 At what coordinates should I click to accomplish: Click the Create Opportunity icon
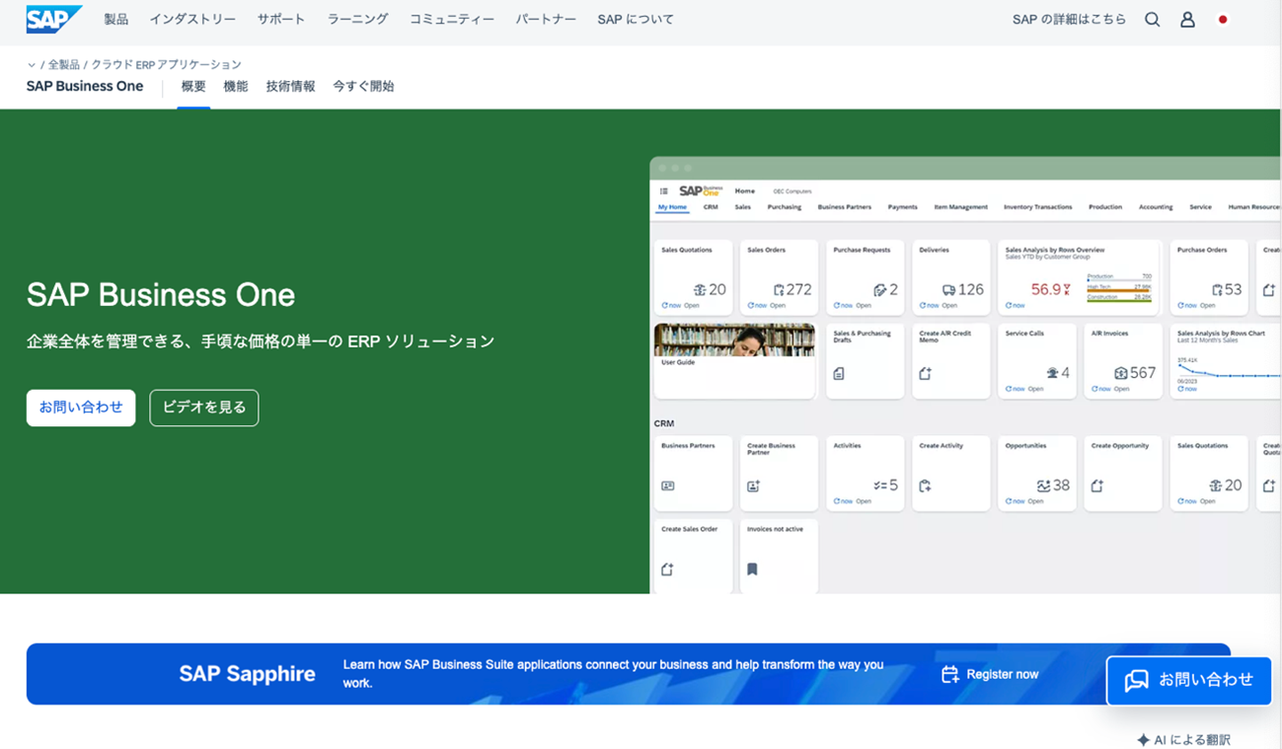(1096, 487)
